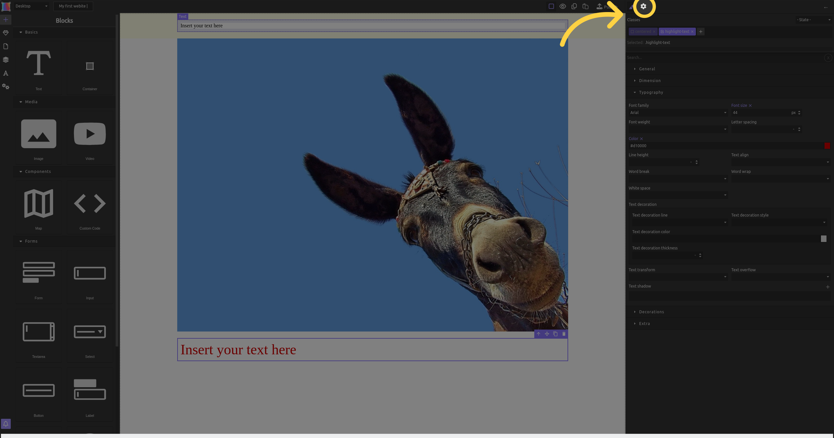Select the Container block
834x438 pixels.
pos(90,68)
